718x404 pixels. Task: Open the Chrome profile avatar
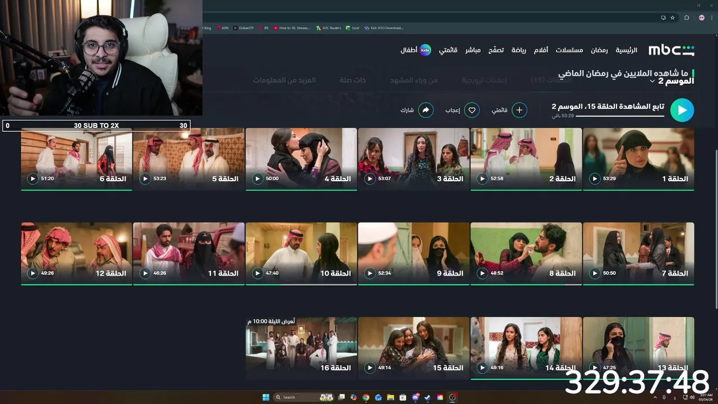pos(702,17)
